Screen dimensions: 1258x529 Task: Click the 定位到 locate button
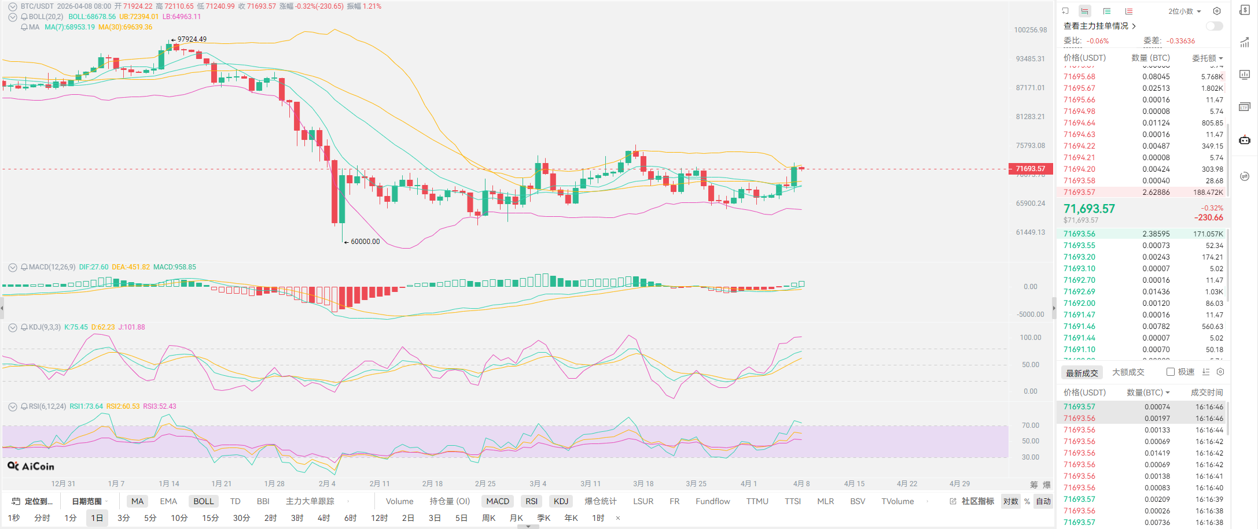[x=34, y=501]
